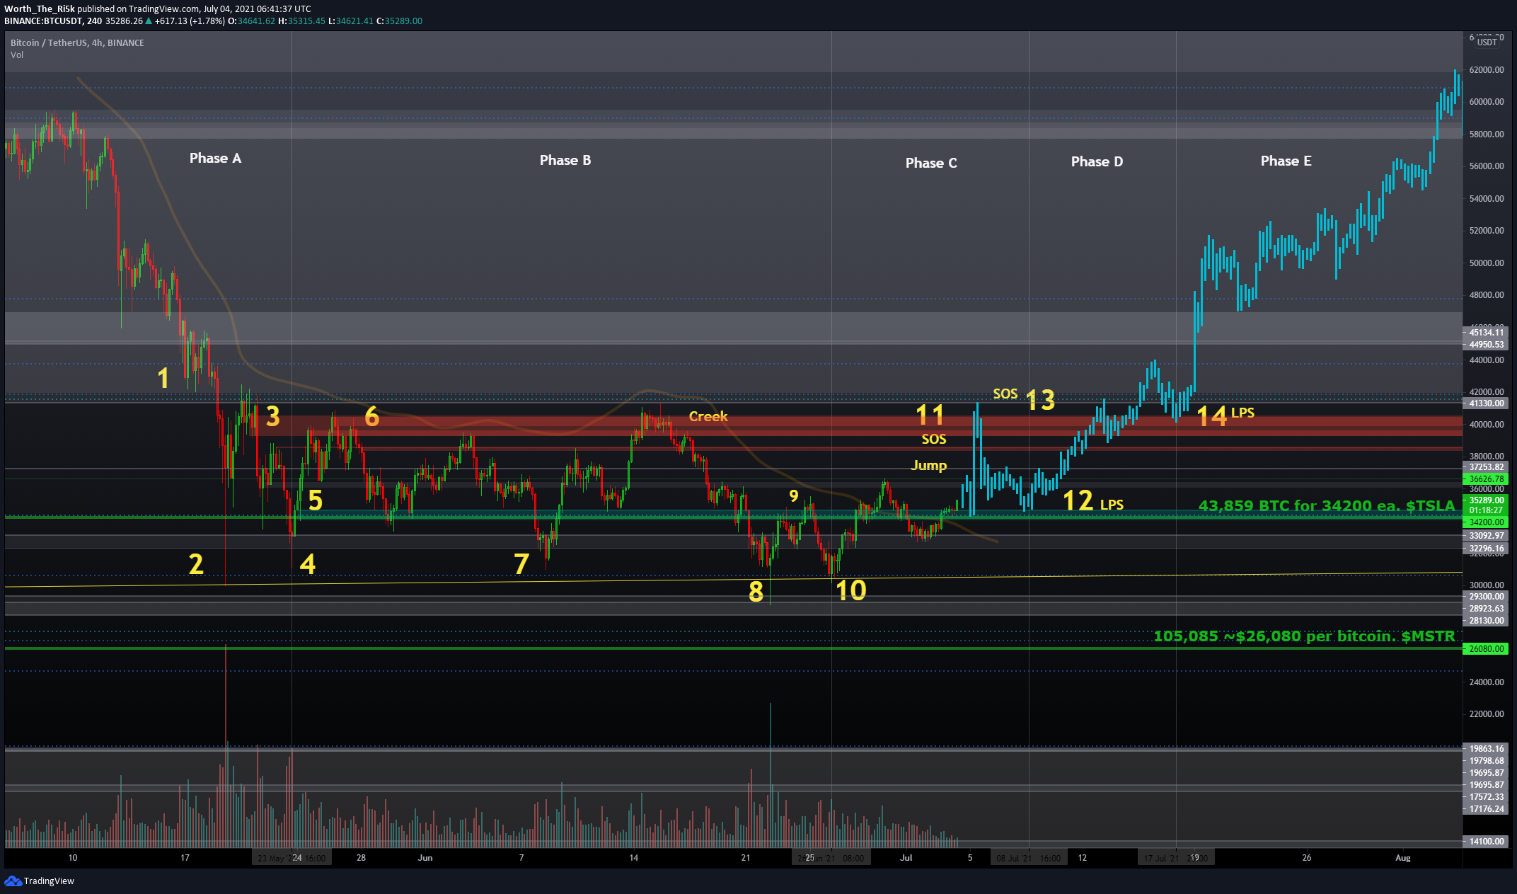Select the yellow number 1 annotation
1517x894 pixels.
(x=163, y=378)
